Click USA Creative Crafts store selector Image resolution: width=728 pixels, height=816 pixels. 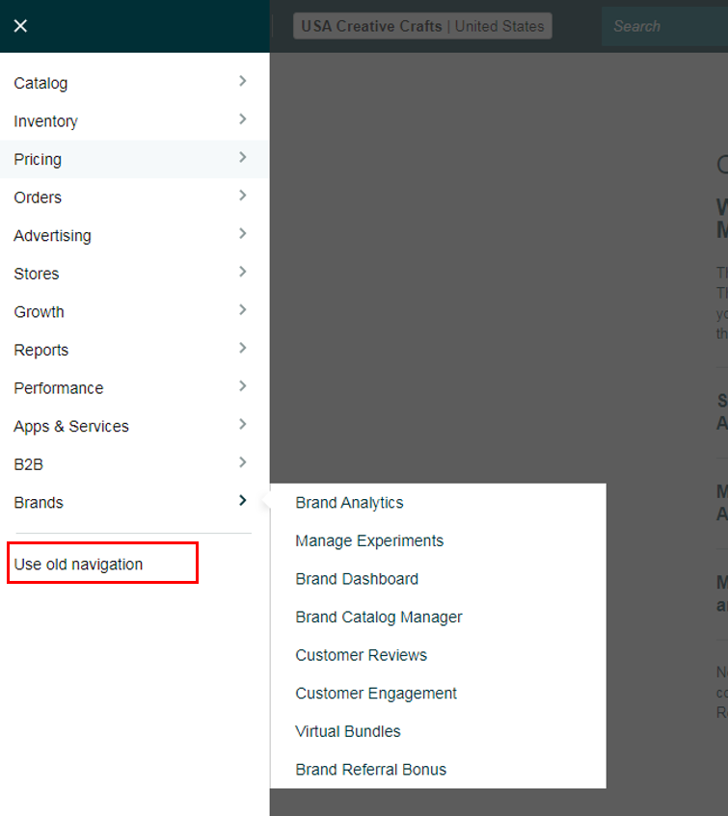(x=422, y=26)
